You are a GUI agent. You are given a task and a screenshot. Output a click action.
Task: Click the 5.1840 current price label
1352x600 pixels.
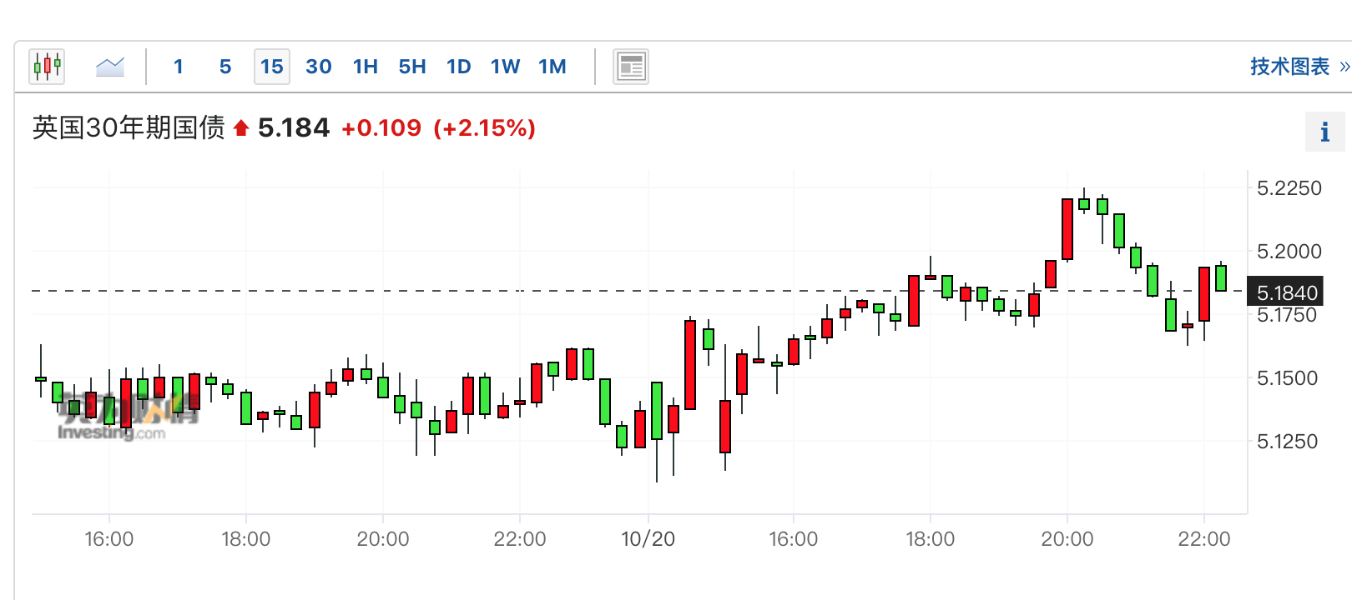click(x=1287, y=292)
